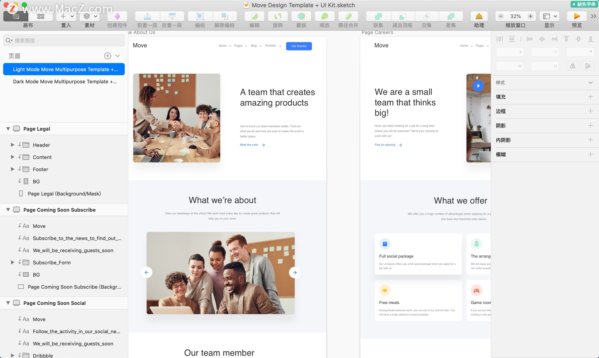Image resolution: width=599 pixels, height=358 pixels.
Task: Click the zoom out minus stepper
Action: 501,16
